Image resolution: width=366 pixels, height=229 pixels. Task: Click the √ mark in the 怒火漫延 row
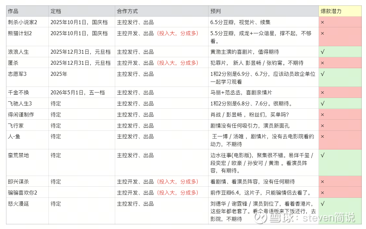click(x=322, y=204)
